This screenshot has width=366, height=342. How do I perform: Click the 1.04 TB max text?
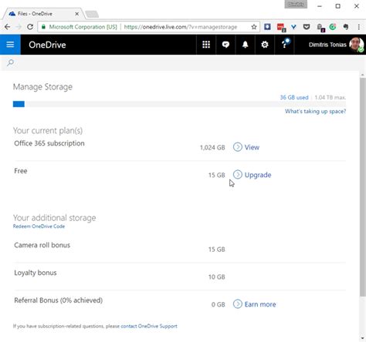click(x=330, y=98)
